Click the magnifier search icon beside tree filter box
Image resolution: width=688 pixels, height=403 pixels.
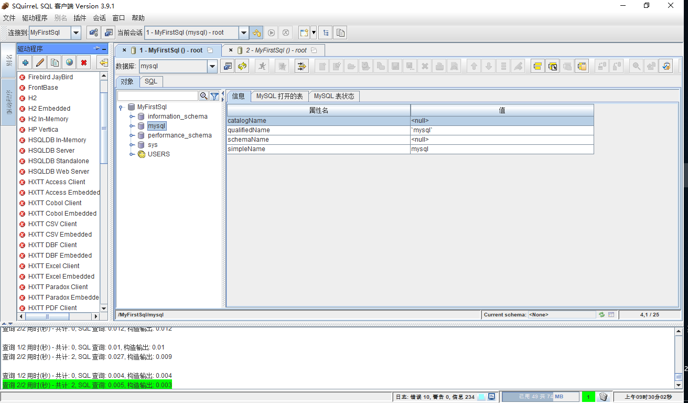pos(204,96)
